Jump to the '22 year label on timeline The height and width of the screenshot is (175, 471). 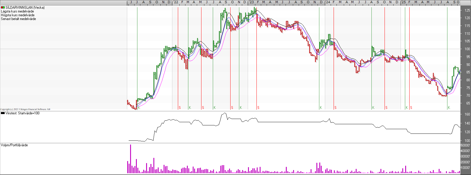(176, 2)
